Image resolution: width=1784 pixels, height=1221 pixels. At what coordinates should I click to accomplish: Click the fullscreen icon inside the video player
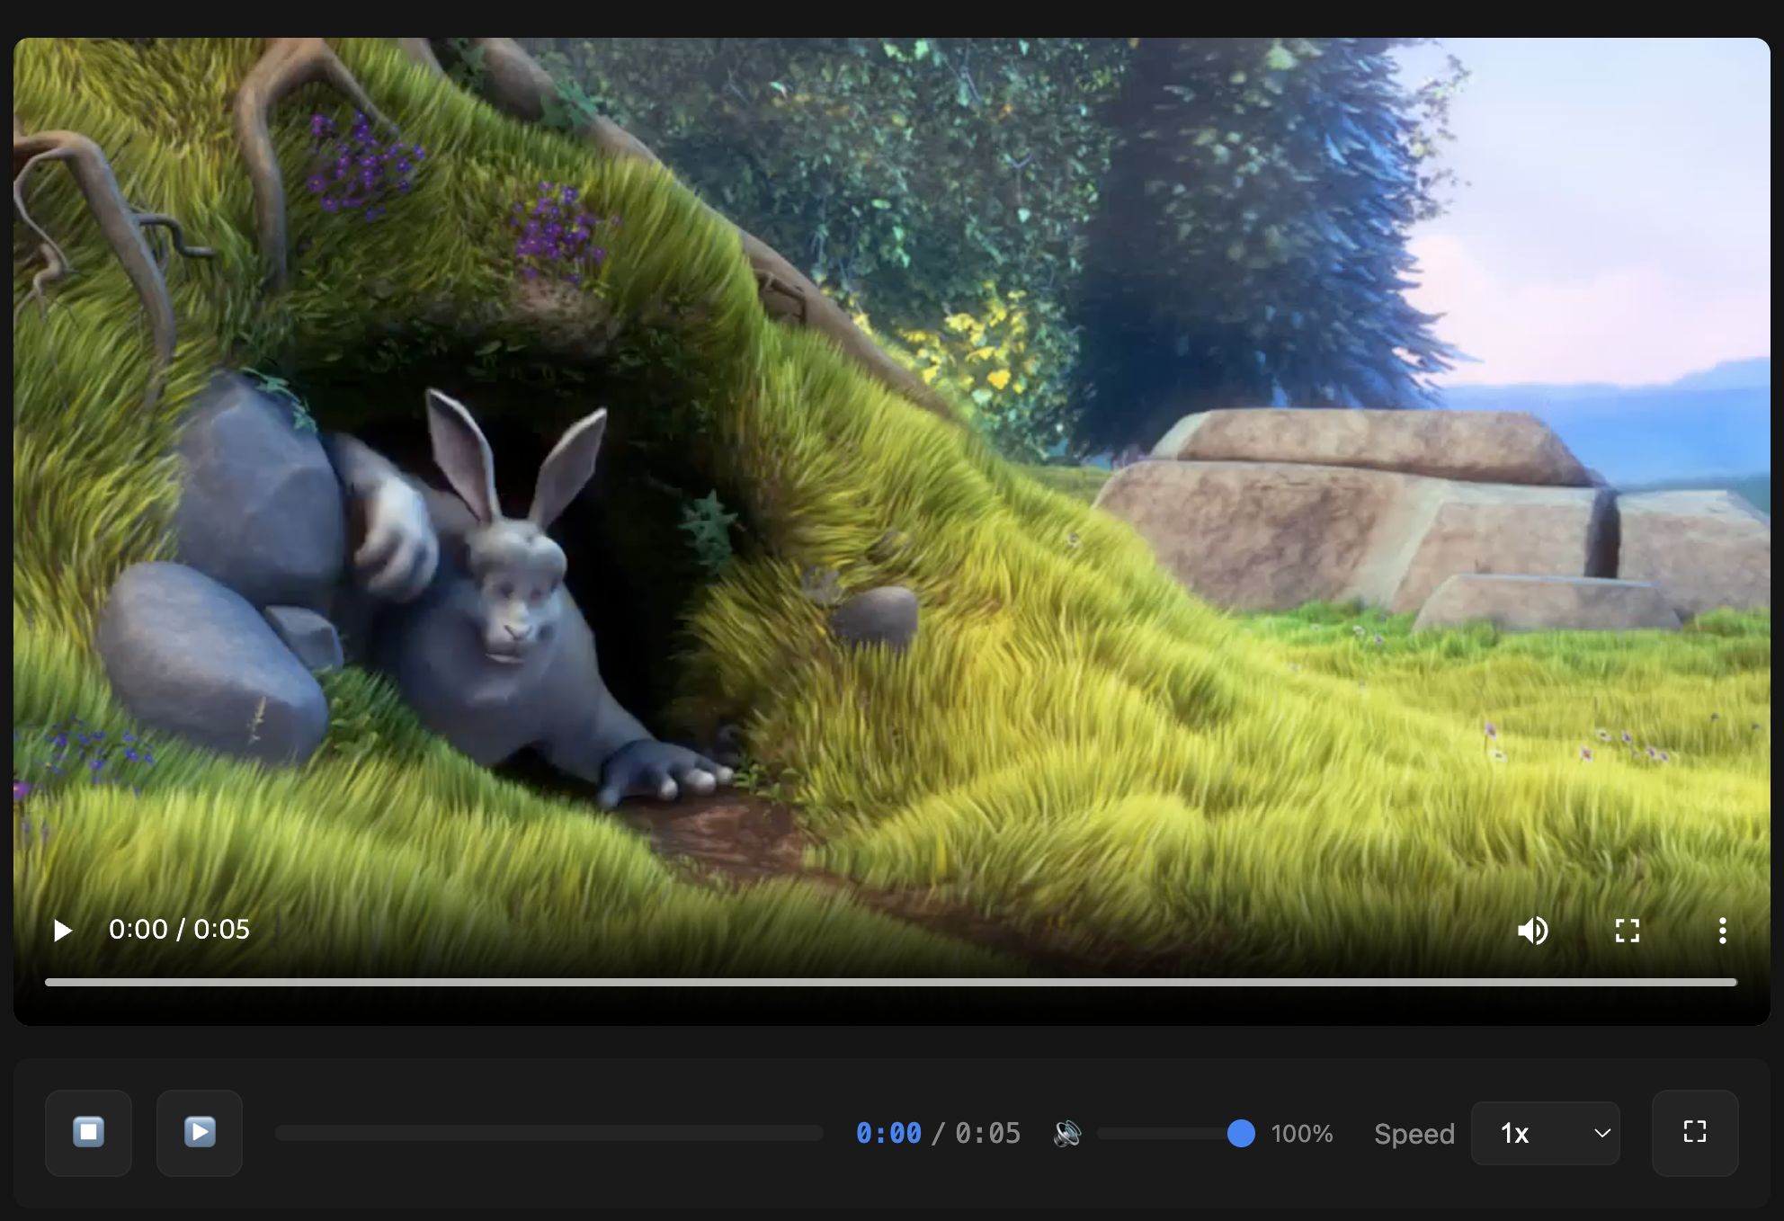click(x=1628, y=931)
